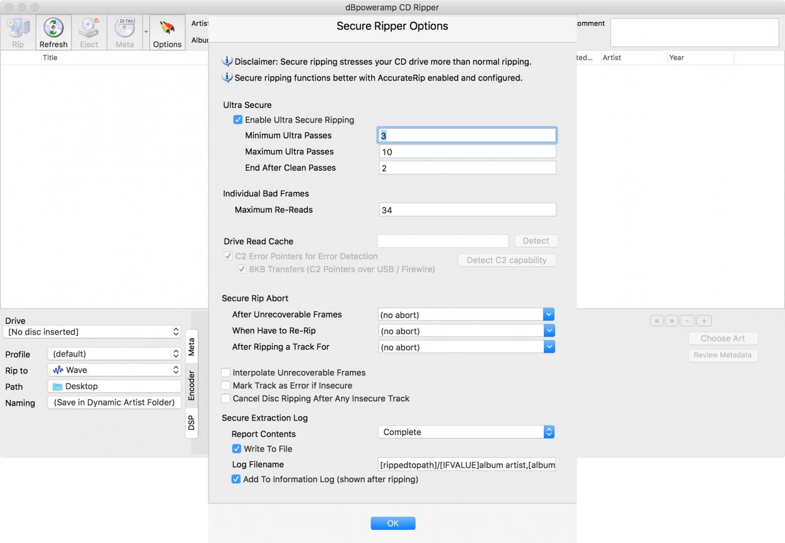Click the next art » button

[x=671, y=321]
